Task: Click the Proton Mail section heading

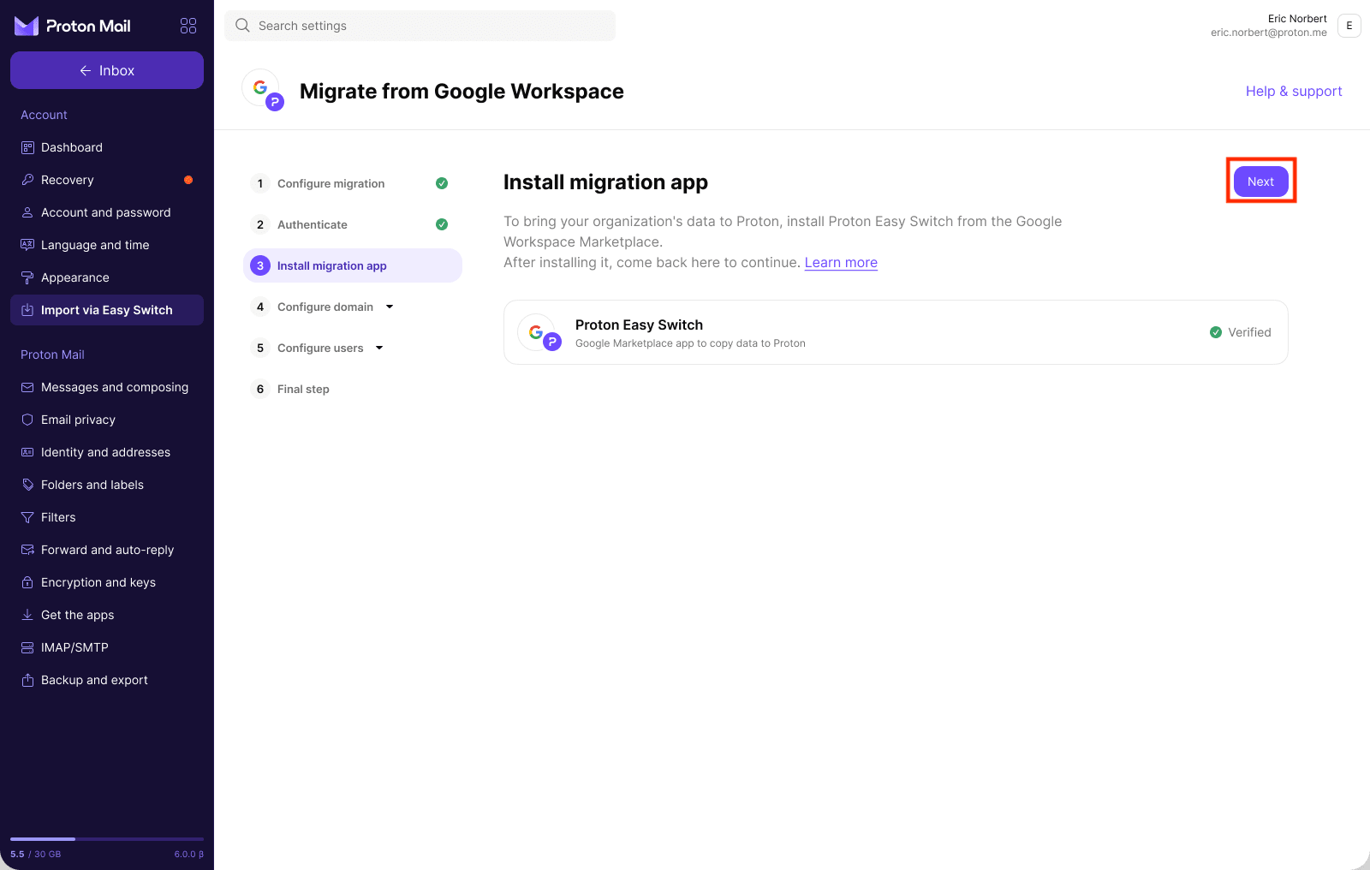Action: [x=52, y=355]
